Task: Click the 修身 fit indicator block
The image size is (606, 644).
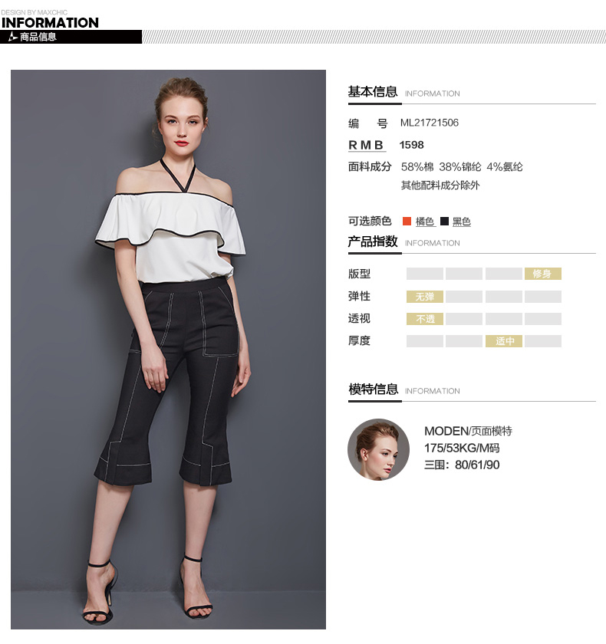Action: click(x=543, y=274)
